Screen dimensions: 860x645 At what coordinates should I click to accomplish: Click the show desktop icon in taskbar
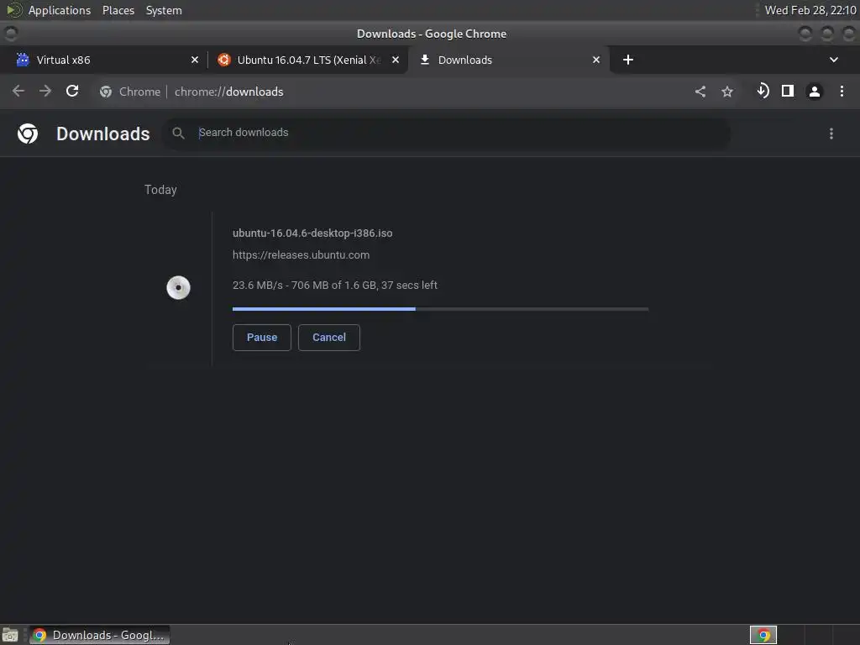(x=10, y=635)
